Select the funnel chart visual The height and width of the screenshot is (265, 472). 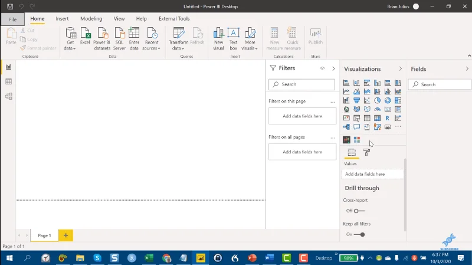click(357, 100)
